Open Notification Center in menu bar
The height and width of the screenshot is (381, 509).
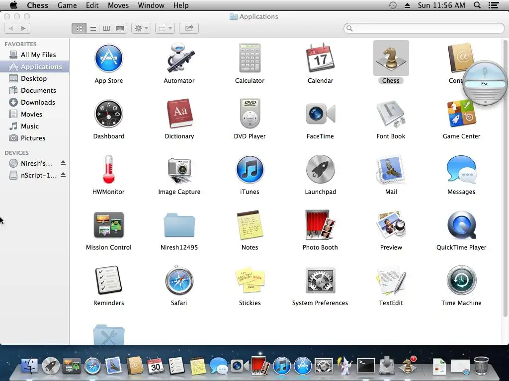[494, 5]
